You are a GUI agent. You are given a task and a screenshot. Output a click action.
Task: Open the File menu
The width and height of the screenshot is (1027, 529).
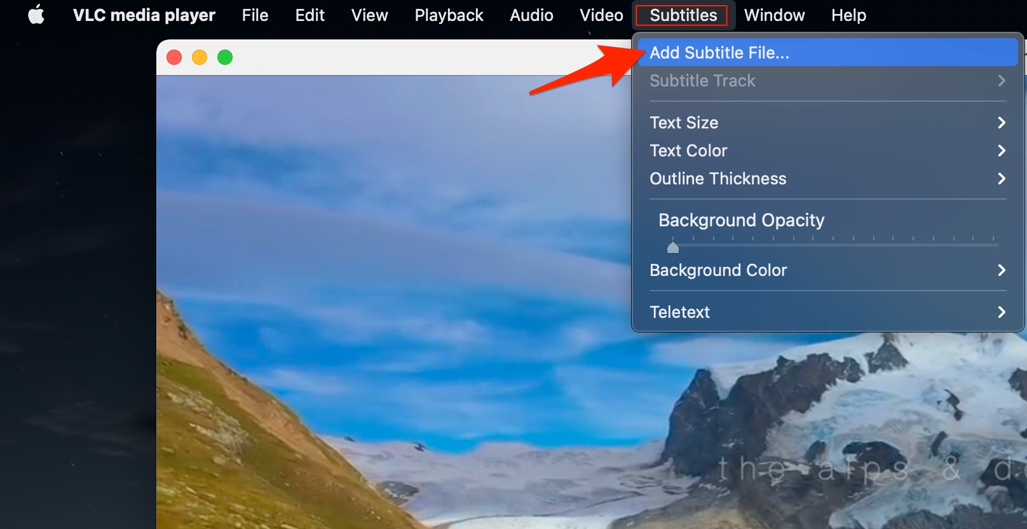255,15
